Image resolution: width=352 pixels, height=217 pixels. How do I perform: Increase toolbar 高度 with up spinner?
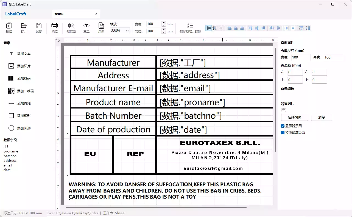point(164,30)
